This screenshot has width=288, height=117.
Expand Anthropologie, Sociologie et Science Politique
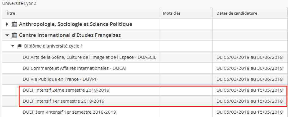(7, 24)
